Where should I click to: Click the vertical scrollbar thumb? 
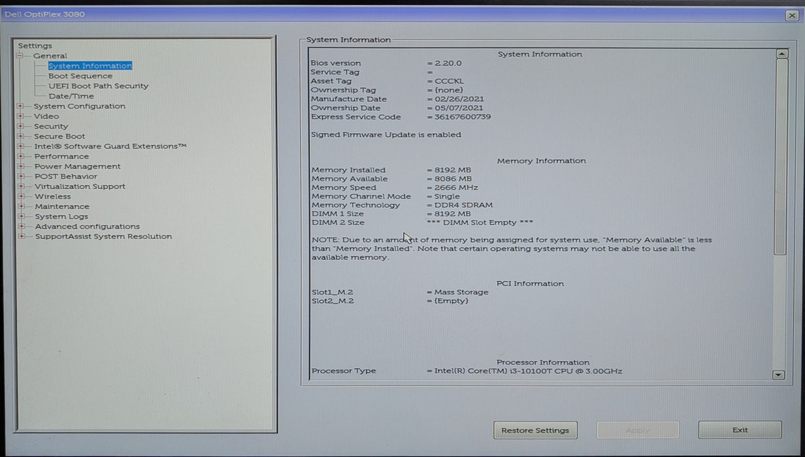click(780, 157)
